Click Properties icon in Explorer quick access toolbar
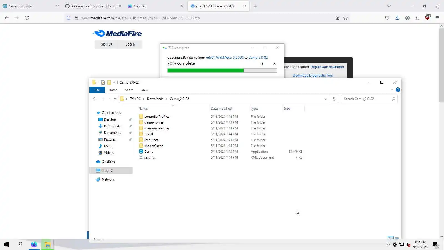 pos(103,82)
